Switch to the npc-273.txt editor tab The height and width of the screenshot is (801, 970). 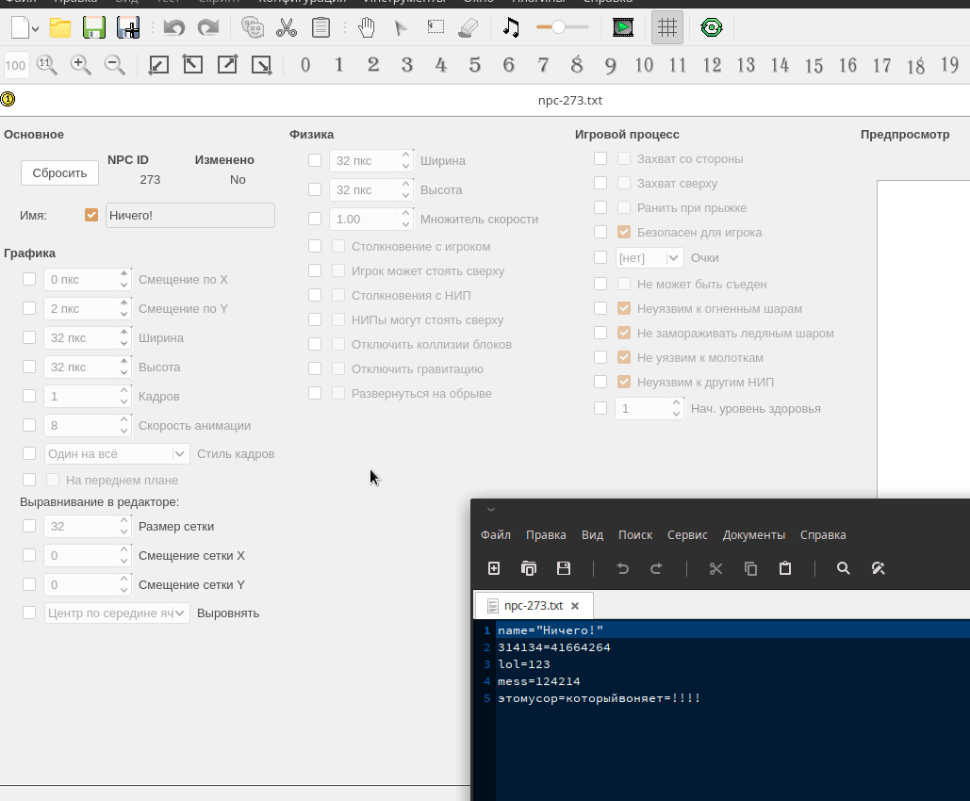point(534,606)
